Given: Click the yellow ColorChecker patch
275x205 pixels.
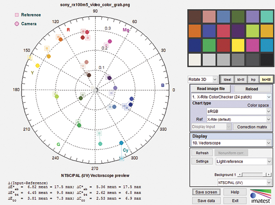Looking at the screenshot, I should pyautogui.click(x=238, y=45).
